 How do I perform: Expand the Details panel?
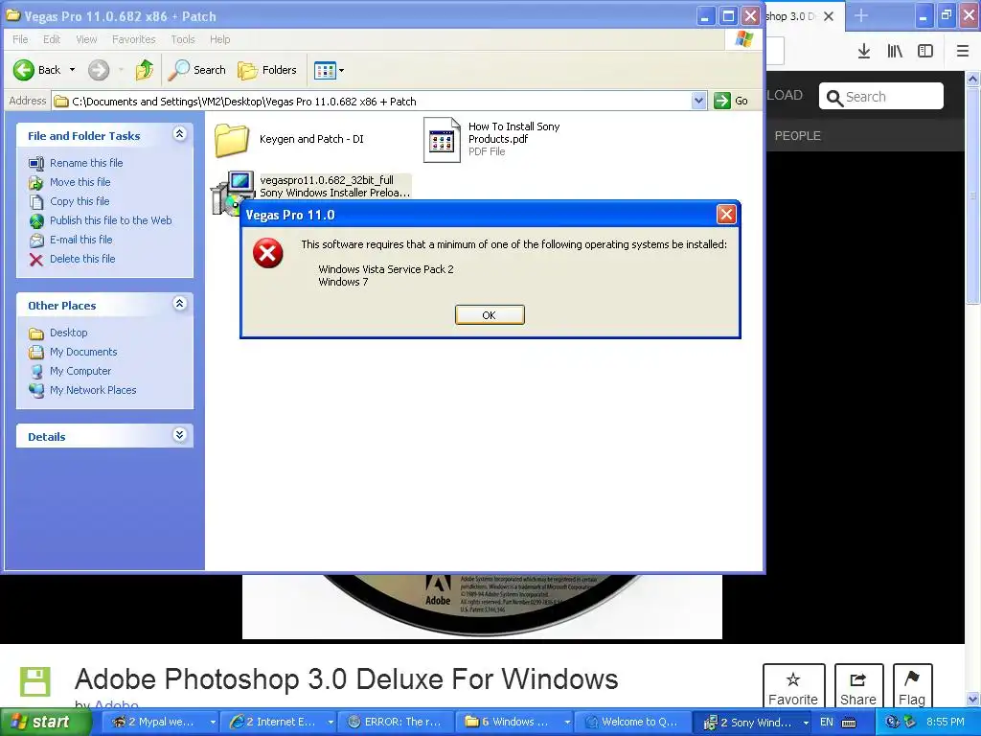[179, 435]
